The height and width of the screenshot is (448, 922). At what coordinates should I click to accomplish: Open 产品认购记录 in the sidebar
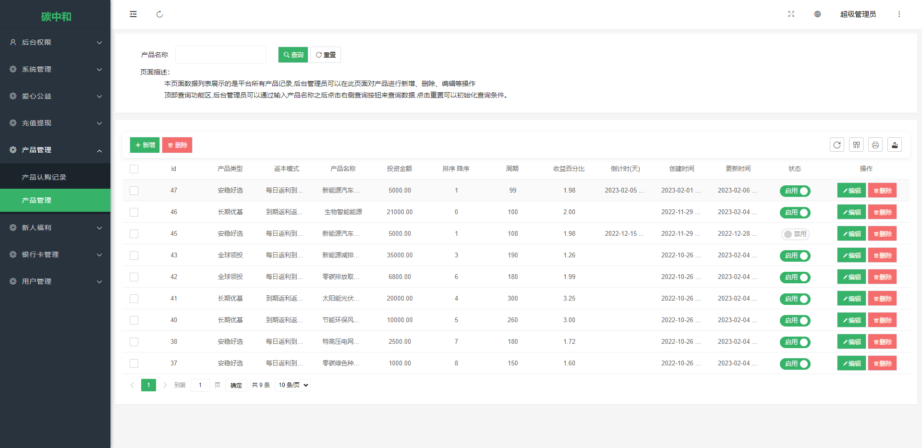pos(44,177)
